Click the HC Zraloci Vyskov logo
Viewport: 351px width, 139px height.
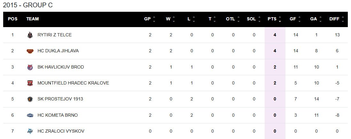point(30,131)
